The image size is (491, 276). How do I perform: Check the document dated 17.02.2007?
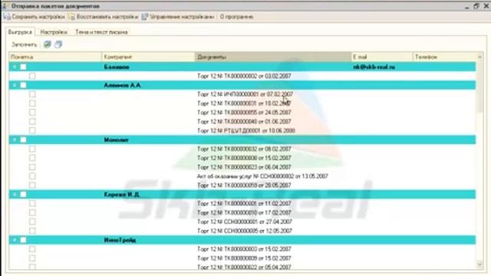(x=32, y=212)
